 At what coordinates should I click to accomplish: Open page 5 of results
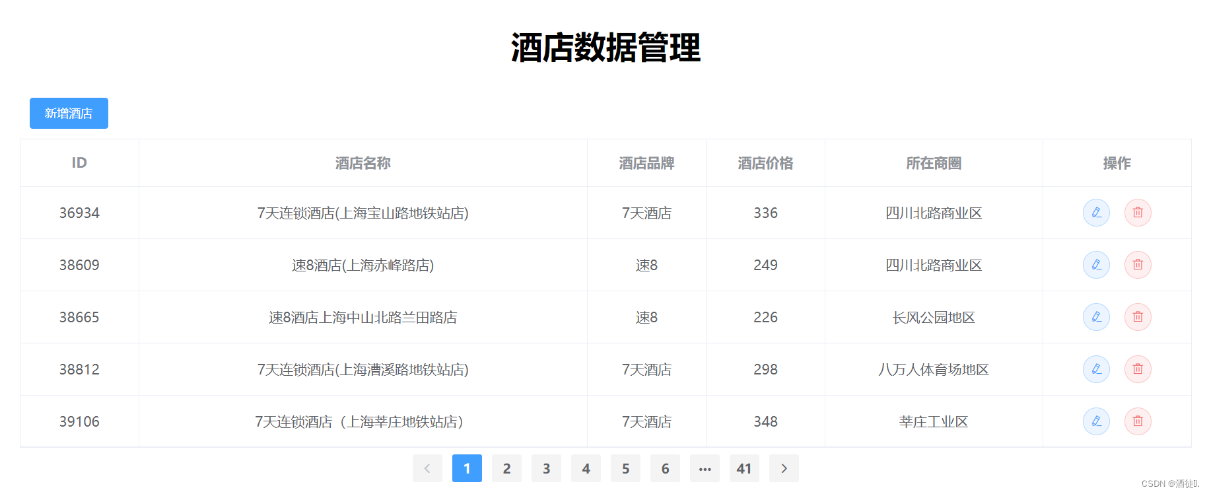[x=625, y=468]
